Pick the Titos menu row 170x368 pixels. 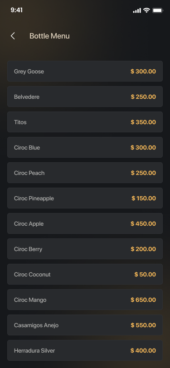85,122
